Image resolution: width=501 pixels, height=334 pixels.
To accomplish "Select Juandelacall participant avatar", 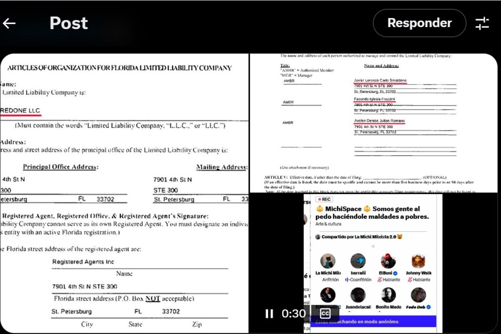I will click(358, 295).
